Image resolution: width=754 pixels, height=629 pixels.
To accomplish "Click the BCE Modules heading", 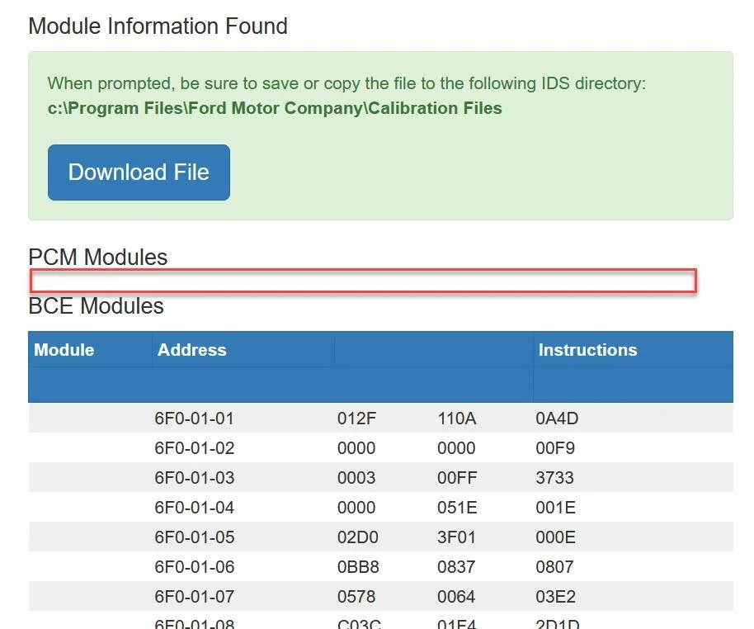I will 97,306.
